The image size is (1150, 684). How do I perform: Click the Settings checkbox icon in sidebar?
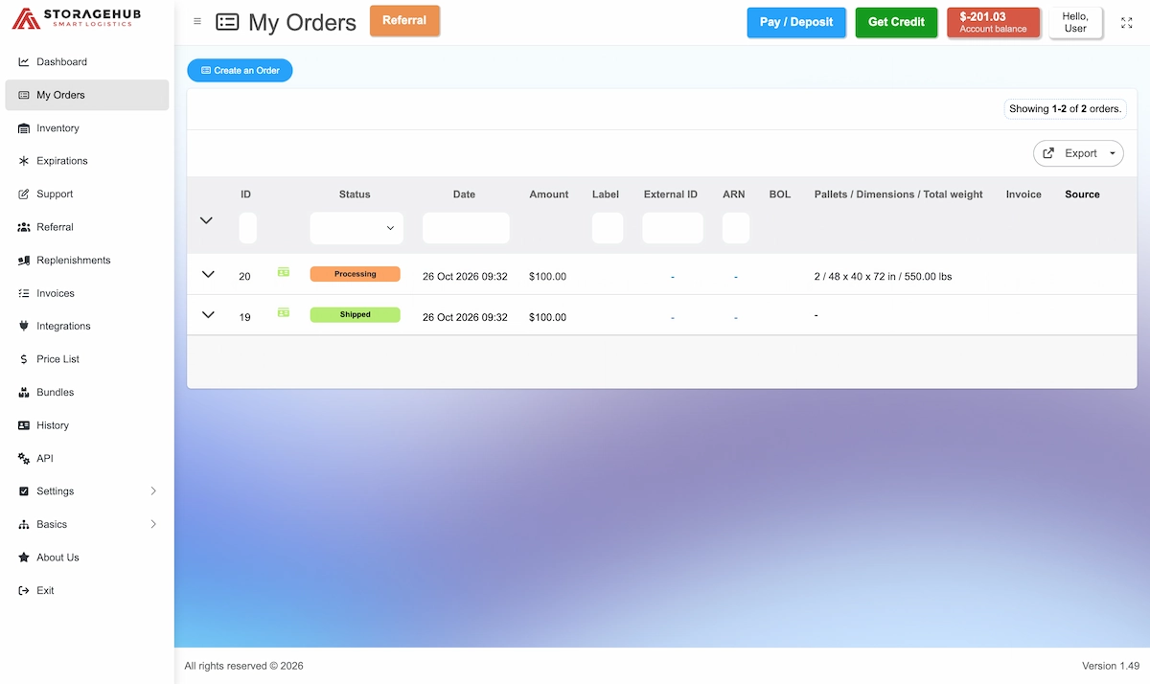(x=24, y=491)
